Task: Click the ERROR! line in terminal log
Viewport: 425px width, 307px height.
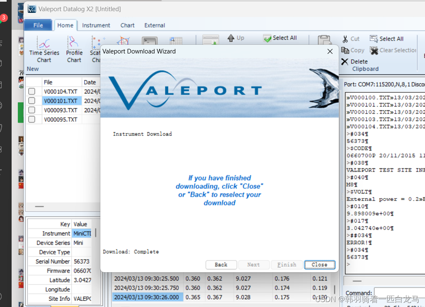Action: pyautogui.click(x=359, y=243)
